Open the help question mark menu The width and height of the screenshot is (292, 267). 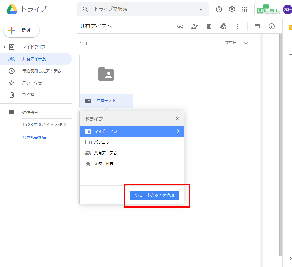click(x=219, y=9)
